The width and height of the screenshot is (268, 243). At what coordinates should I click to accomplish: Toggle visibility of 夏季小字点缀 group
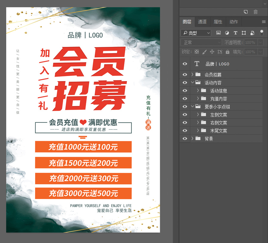pos(185,107)
